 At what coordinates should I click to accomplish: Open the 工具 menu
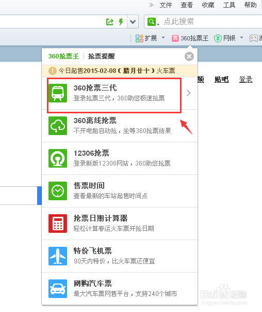click(x=230, y=5)
